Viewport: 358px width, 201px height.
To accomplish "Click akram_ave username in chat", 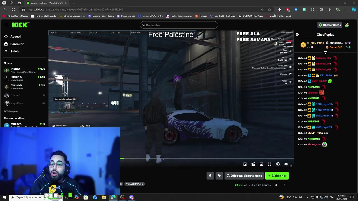I will click(314, 145).
